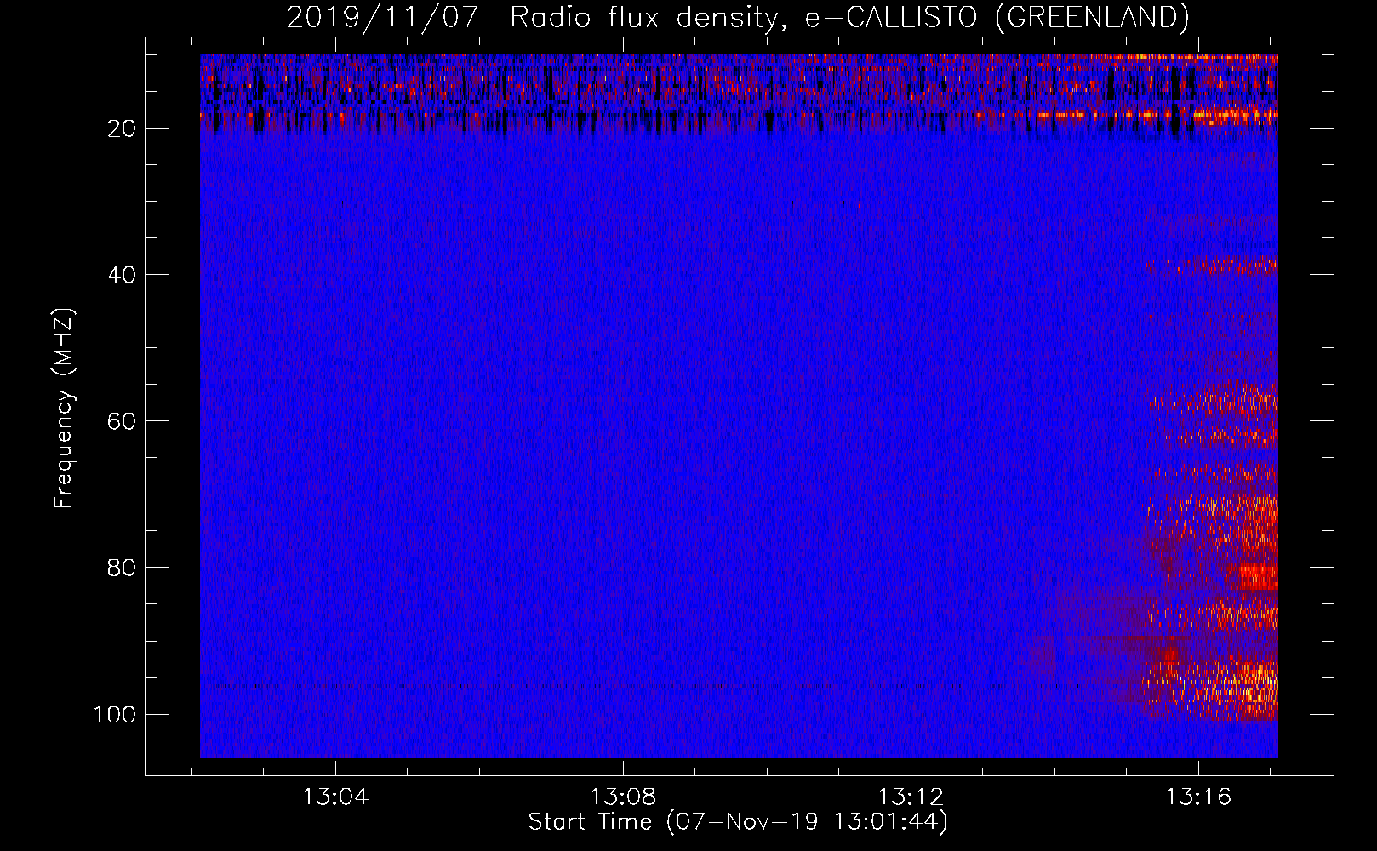Click the bright emission band near 80 MHz

(1258, 576)
